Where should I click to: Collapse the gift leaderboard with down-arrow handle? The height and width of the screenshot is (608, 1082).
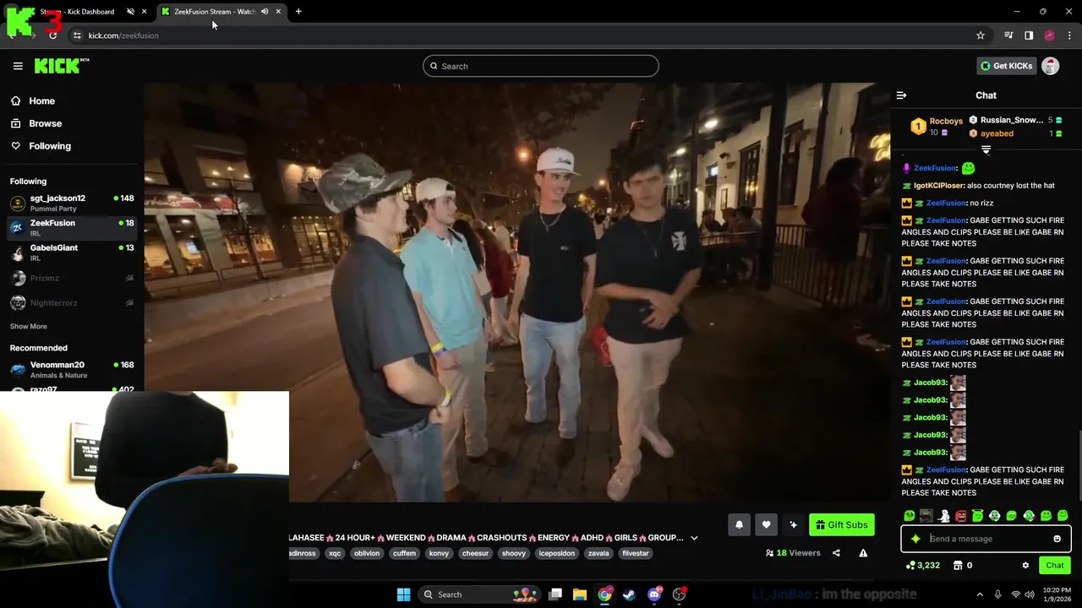986,149
